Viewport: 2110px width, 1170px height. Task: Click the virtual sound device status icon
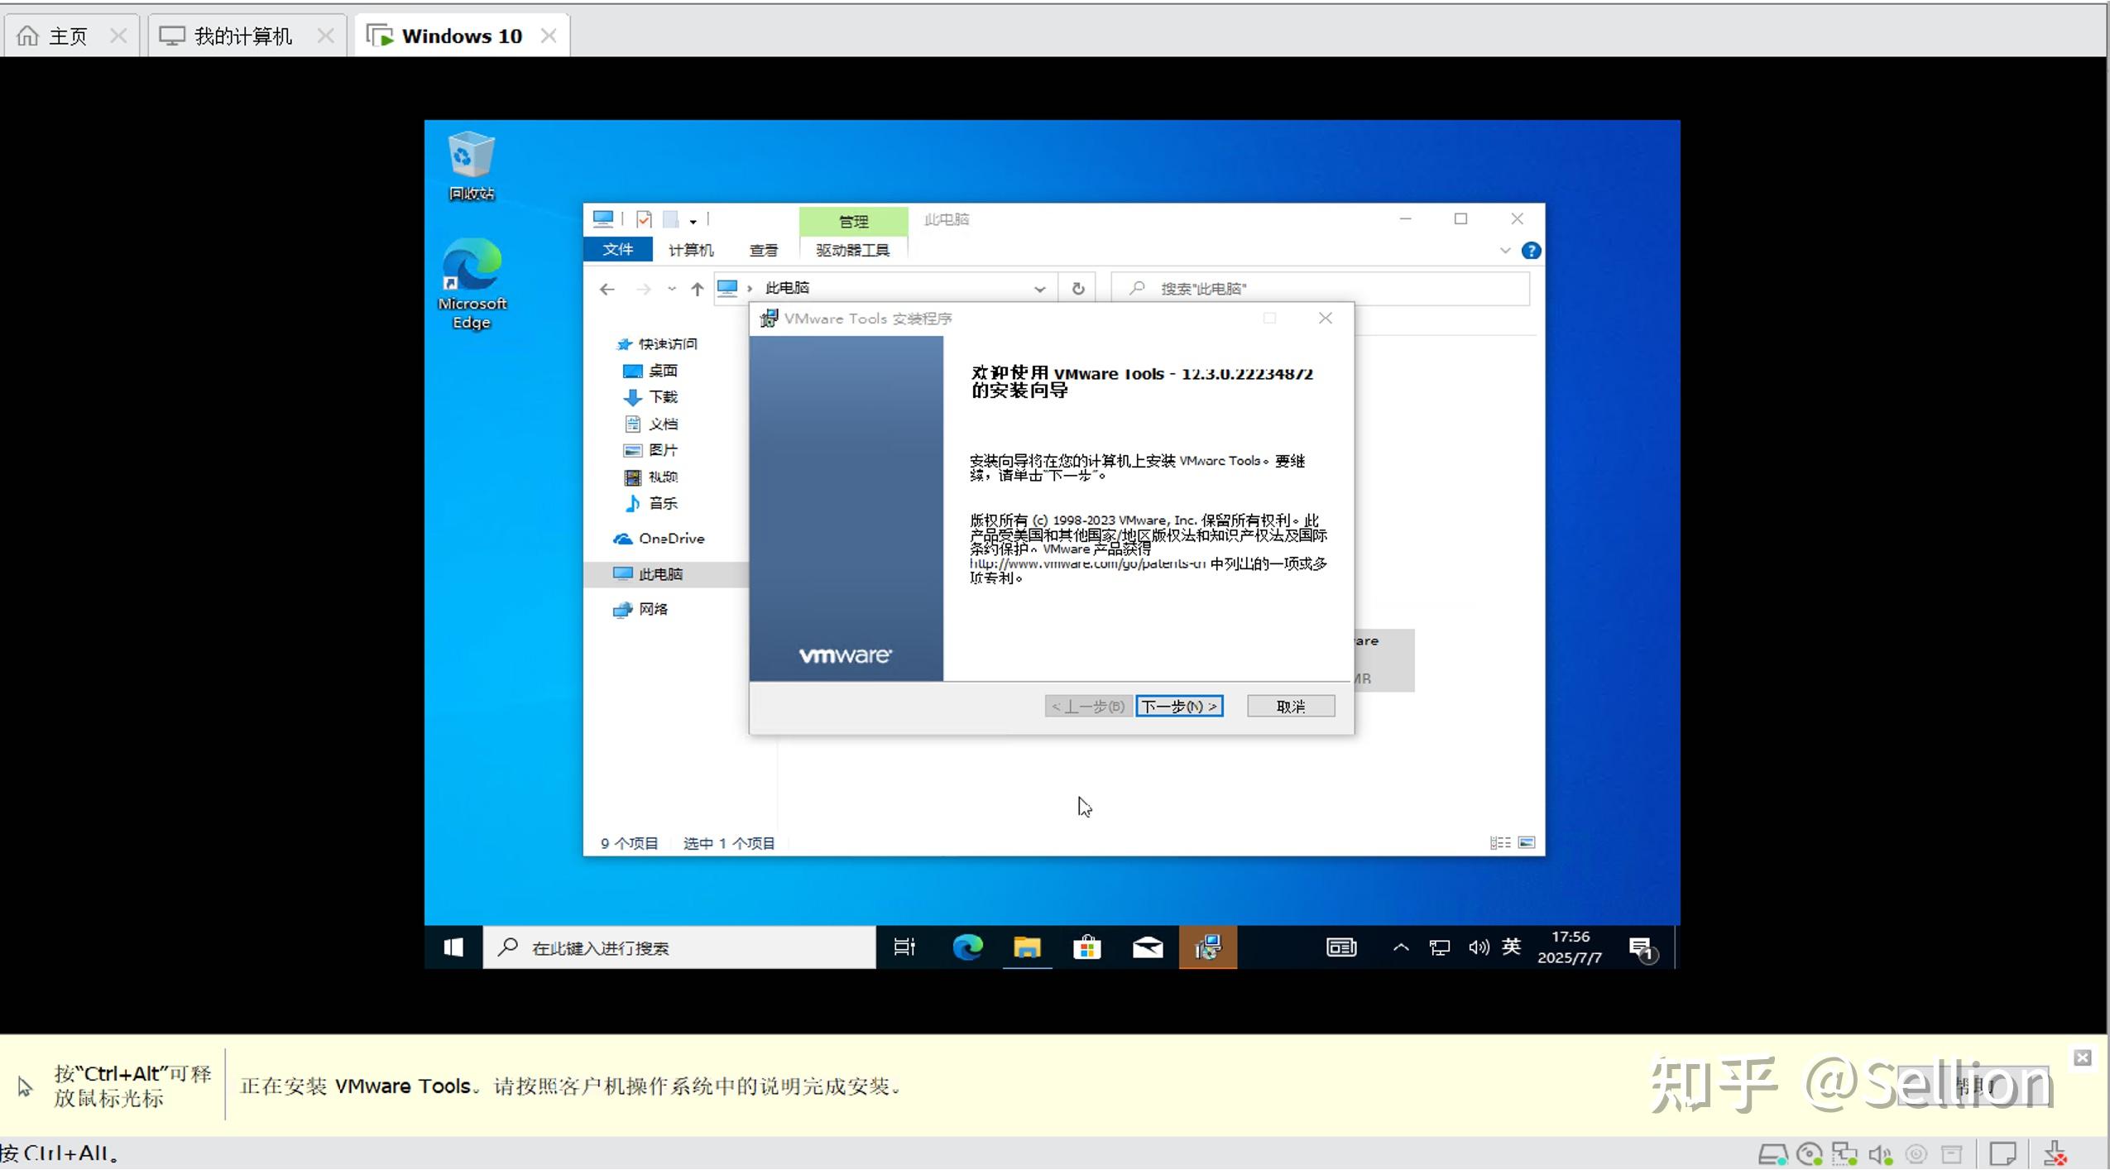point(1880,1153)
